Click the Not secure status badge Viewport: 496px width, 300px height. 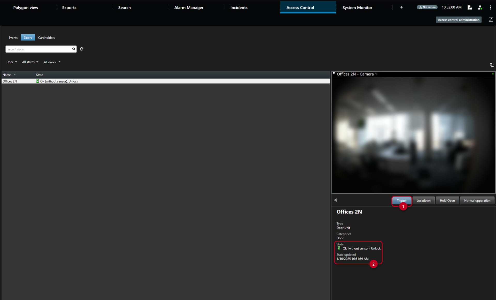tap(427, 7)
